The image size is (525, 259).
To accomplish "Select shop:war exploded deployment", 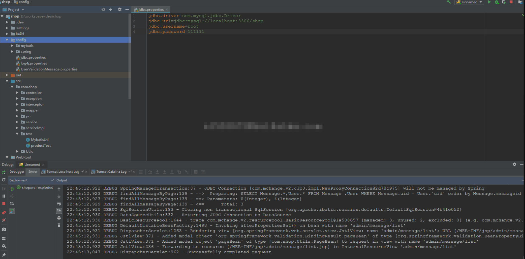I will pyautogui.click(x=35, y=187).
